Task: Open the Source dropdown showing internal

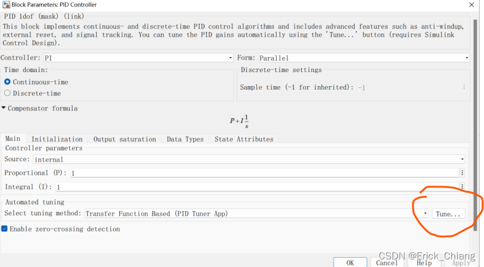Action: 249,159
